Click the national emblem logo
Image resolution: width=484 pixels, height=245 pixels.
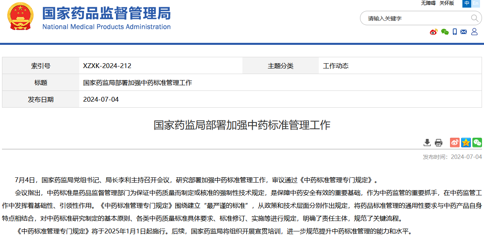(x=21, y=16)
